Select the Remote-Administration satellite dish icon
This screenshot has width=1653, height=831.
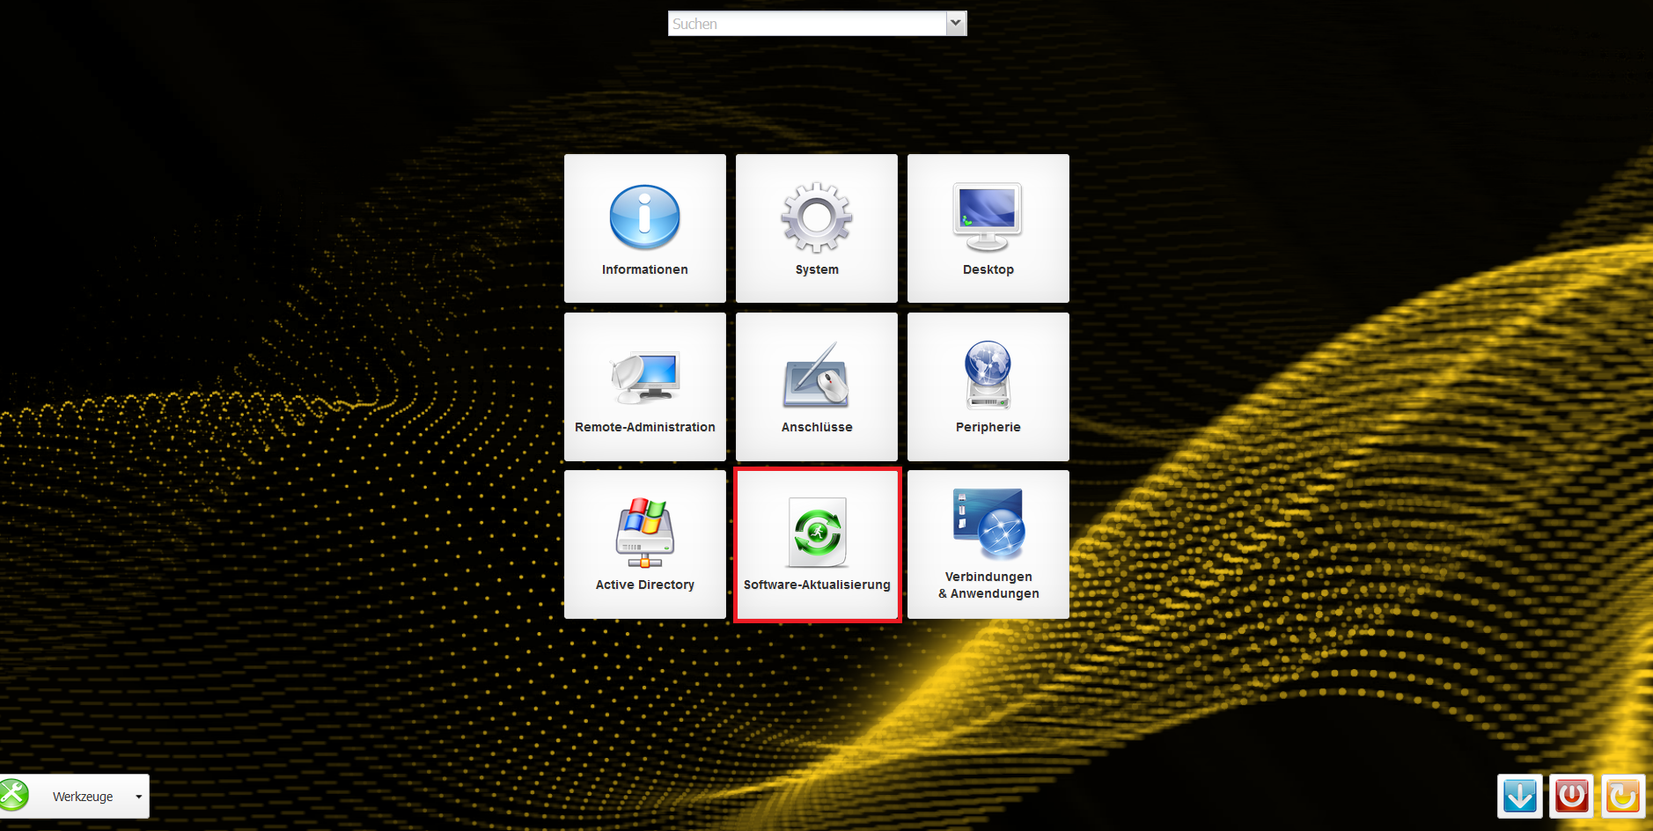tap(644, 377)
